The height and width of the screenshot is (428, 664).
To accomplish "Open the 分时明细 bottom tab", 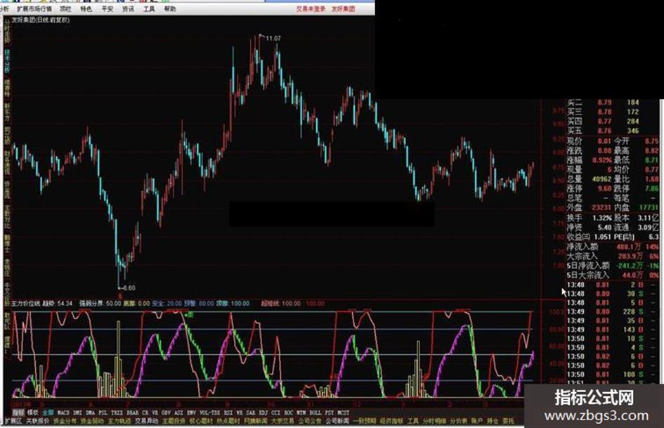I will 434,421.
